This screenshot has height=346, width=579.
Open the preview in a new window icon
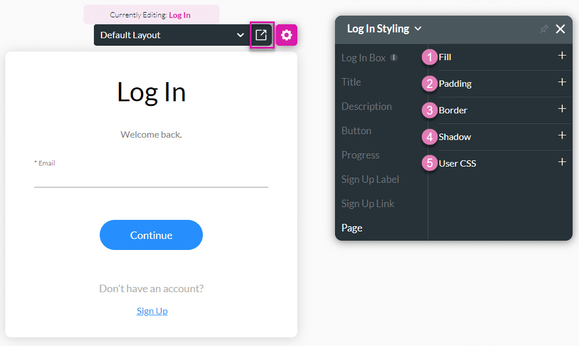tap(261, 35)
